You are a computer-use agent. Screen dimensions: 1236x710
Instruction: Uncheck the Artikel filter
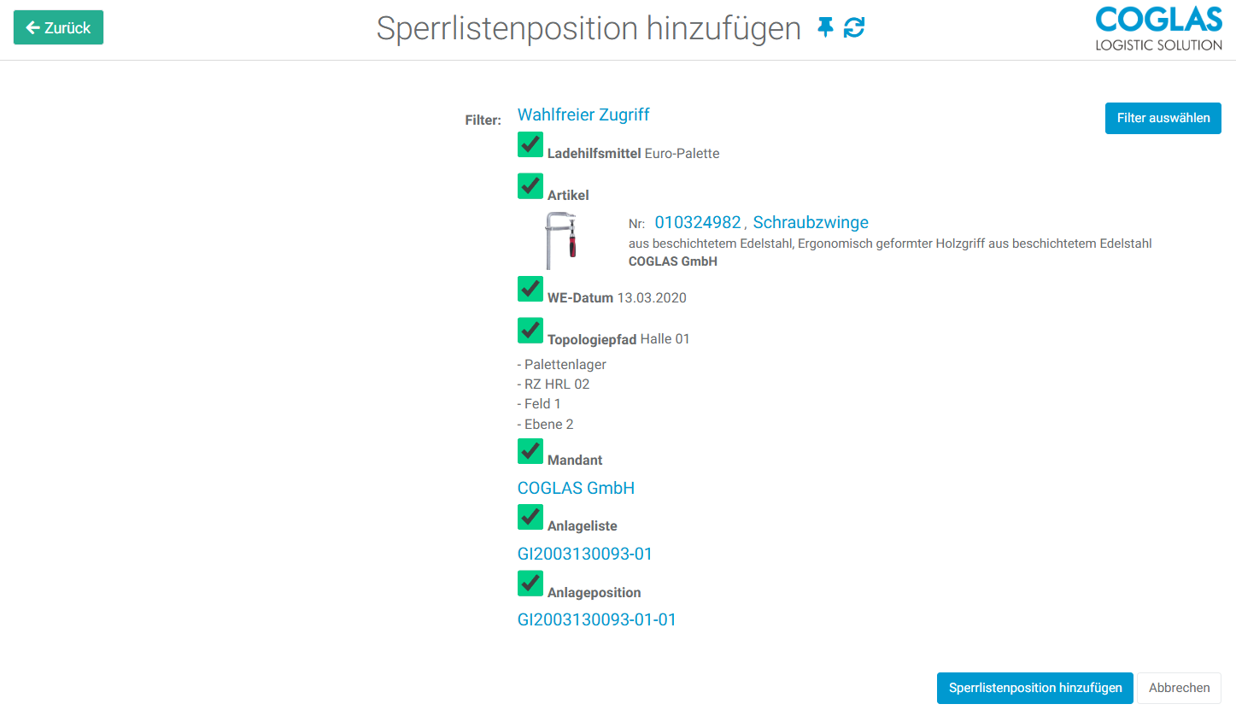pos(530,186)
